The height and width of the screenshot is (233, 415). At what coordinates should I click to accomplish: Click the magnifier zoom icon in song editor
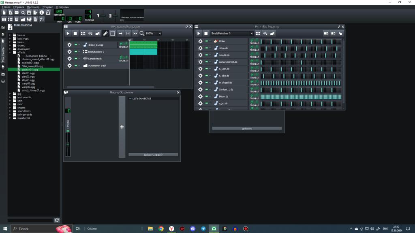[142, 34]
